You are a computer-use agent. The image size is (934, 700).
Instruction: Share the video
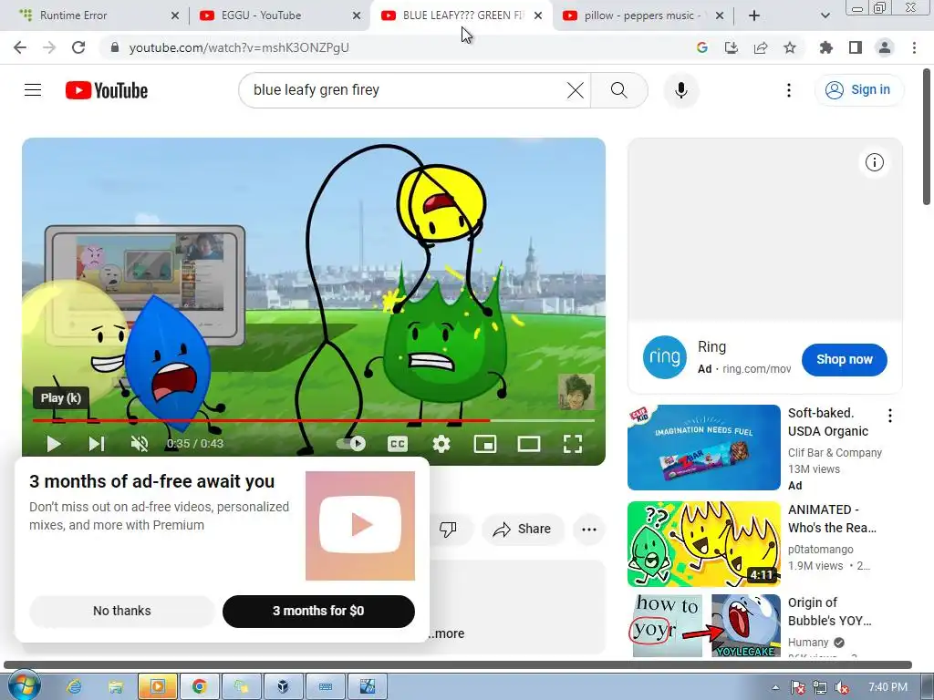[523, 529]
